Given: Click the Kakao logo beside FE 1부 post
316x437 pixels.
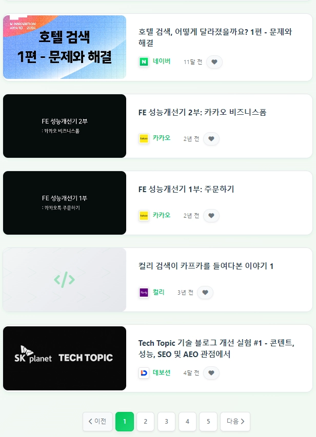Looking at the screenshot, I should [144, 216].
